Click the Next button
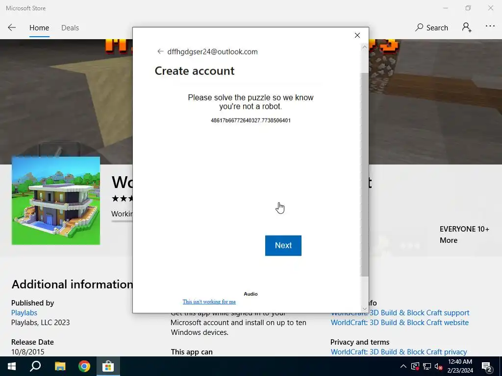 [283, 246]
